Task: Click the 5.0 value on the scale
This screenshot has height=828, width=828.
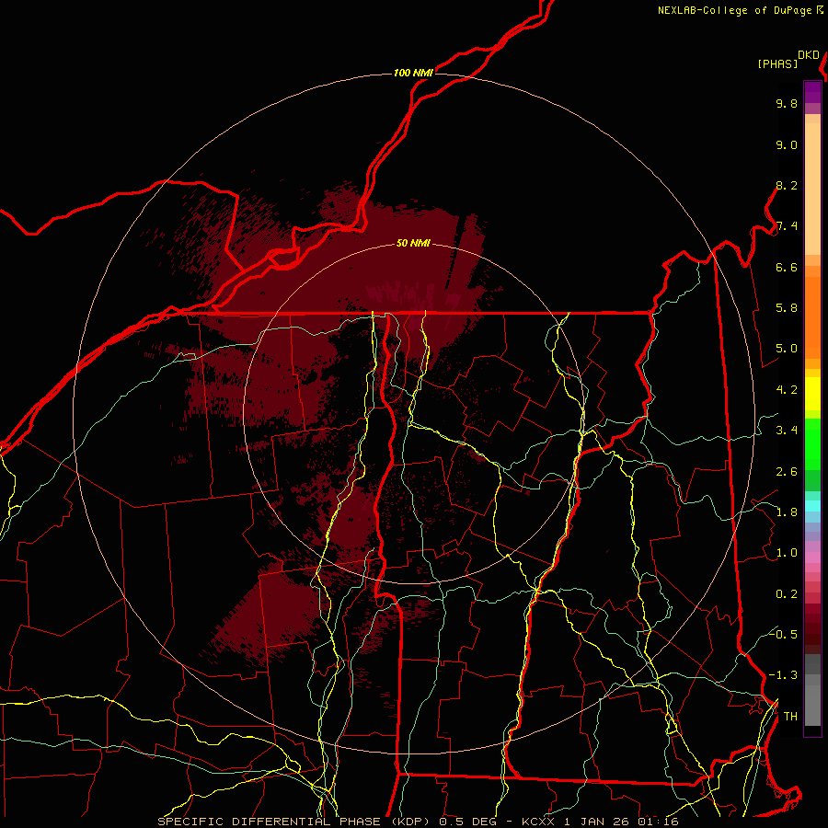Action: tap(787, 349)
